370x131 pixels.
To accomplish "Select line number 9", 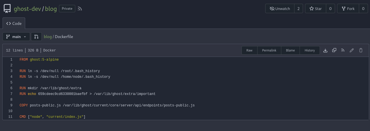I will [x=11, y=105].
